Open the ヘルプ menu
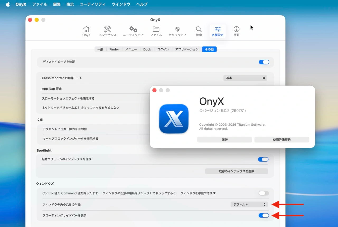Screen dimensions: 338x227 [142, 4]
